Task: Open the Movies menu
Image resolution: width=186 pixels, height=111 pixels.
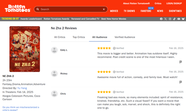Action: [x=114, y=11]
